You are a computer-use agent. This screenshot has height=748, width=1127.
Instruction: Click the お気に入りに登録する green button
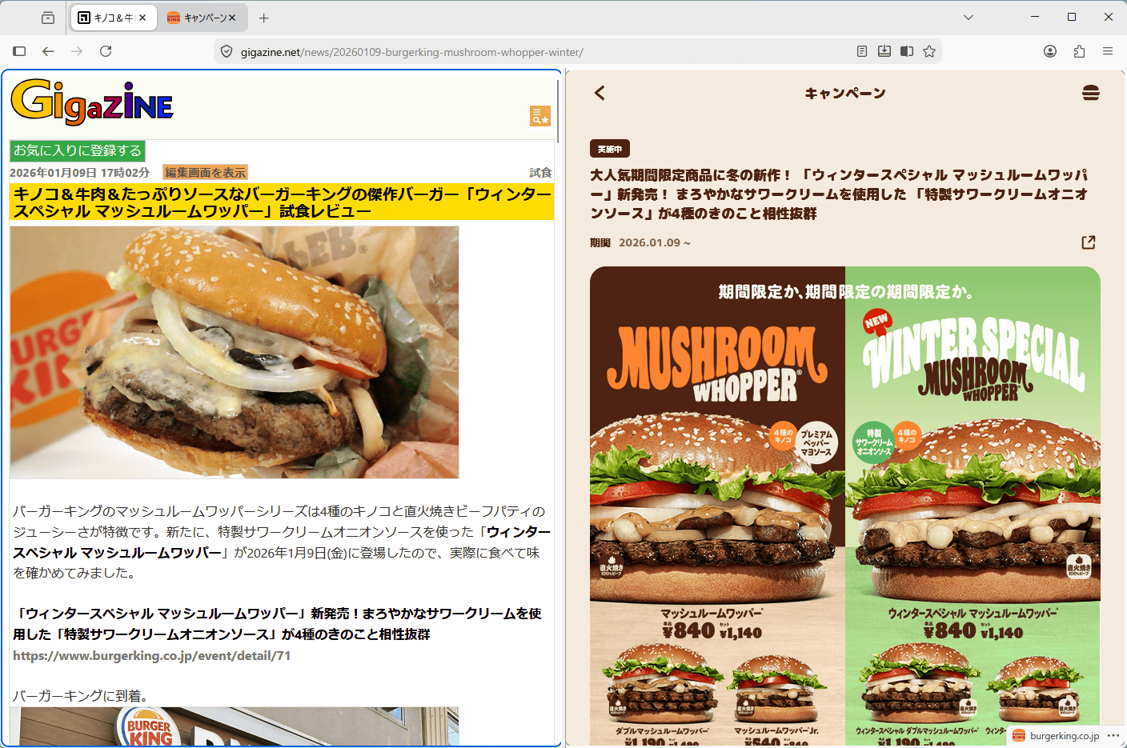pos(78,150)
